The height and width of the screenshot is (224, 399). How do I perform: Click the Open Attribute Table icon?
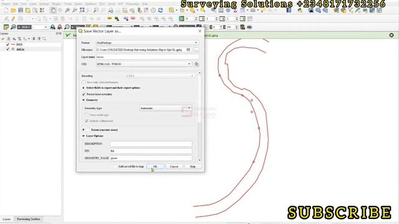point(221,11)
